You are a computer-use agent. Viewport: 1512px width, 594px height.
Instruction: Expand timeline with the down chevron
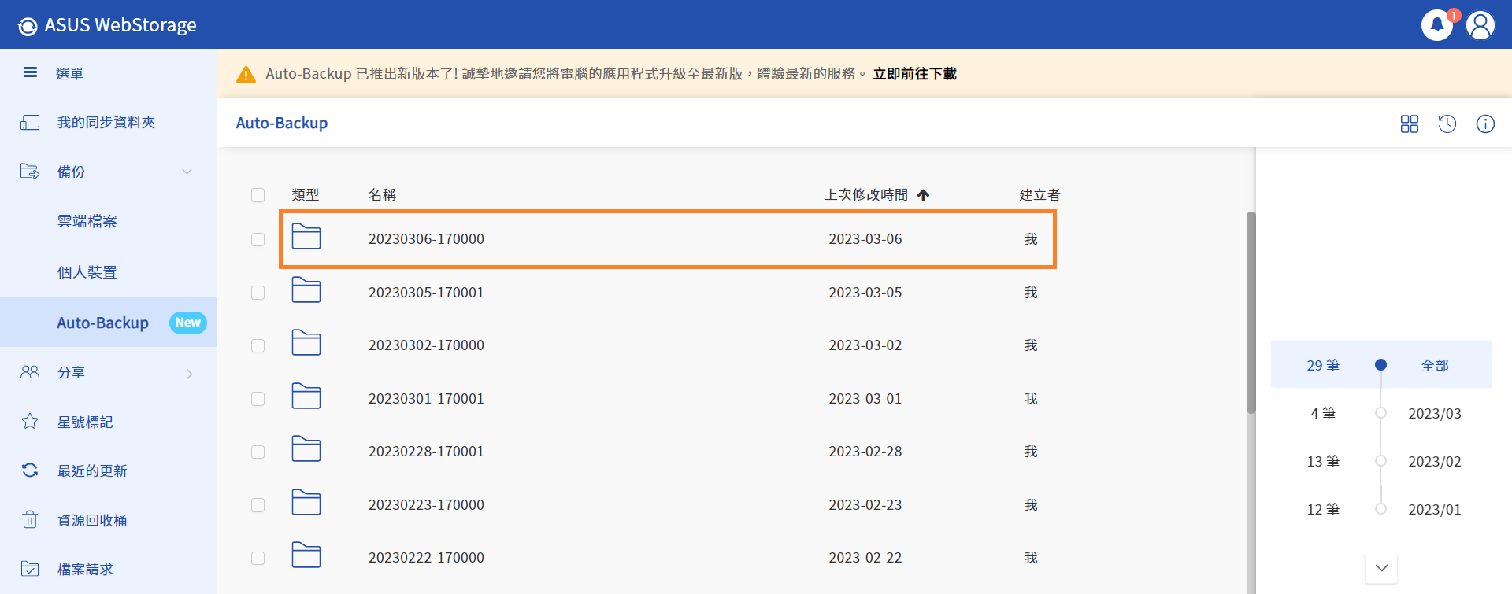click(x=1381, y=567)
